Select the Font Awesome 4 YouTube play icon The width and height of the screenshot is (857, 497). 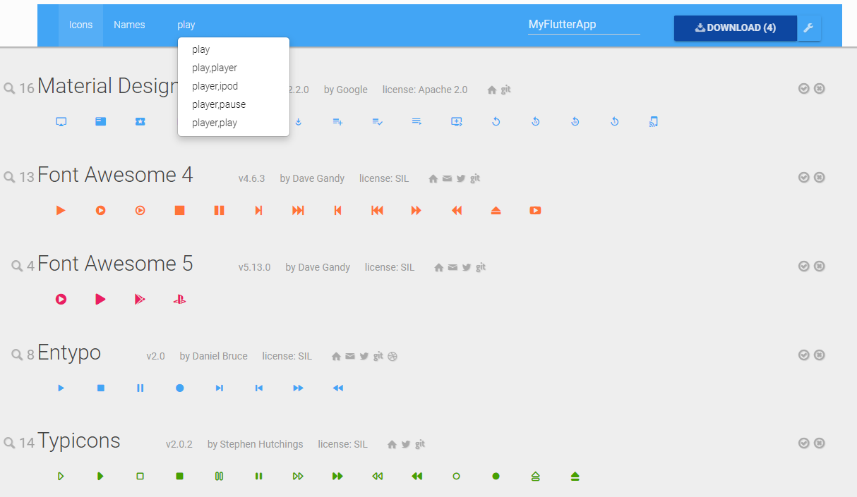tap(536, 210)
